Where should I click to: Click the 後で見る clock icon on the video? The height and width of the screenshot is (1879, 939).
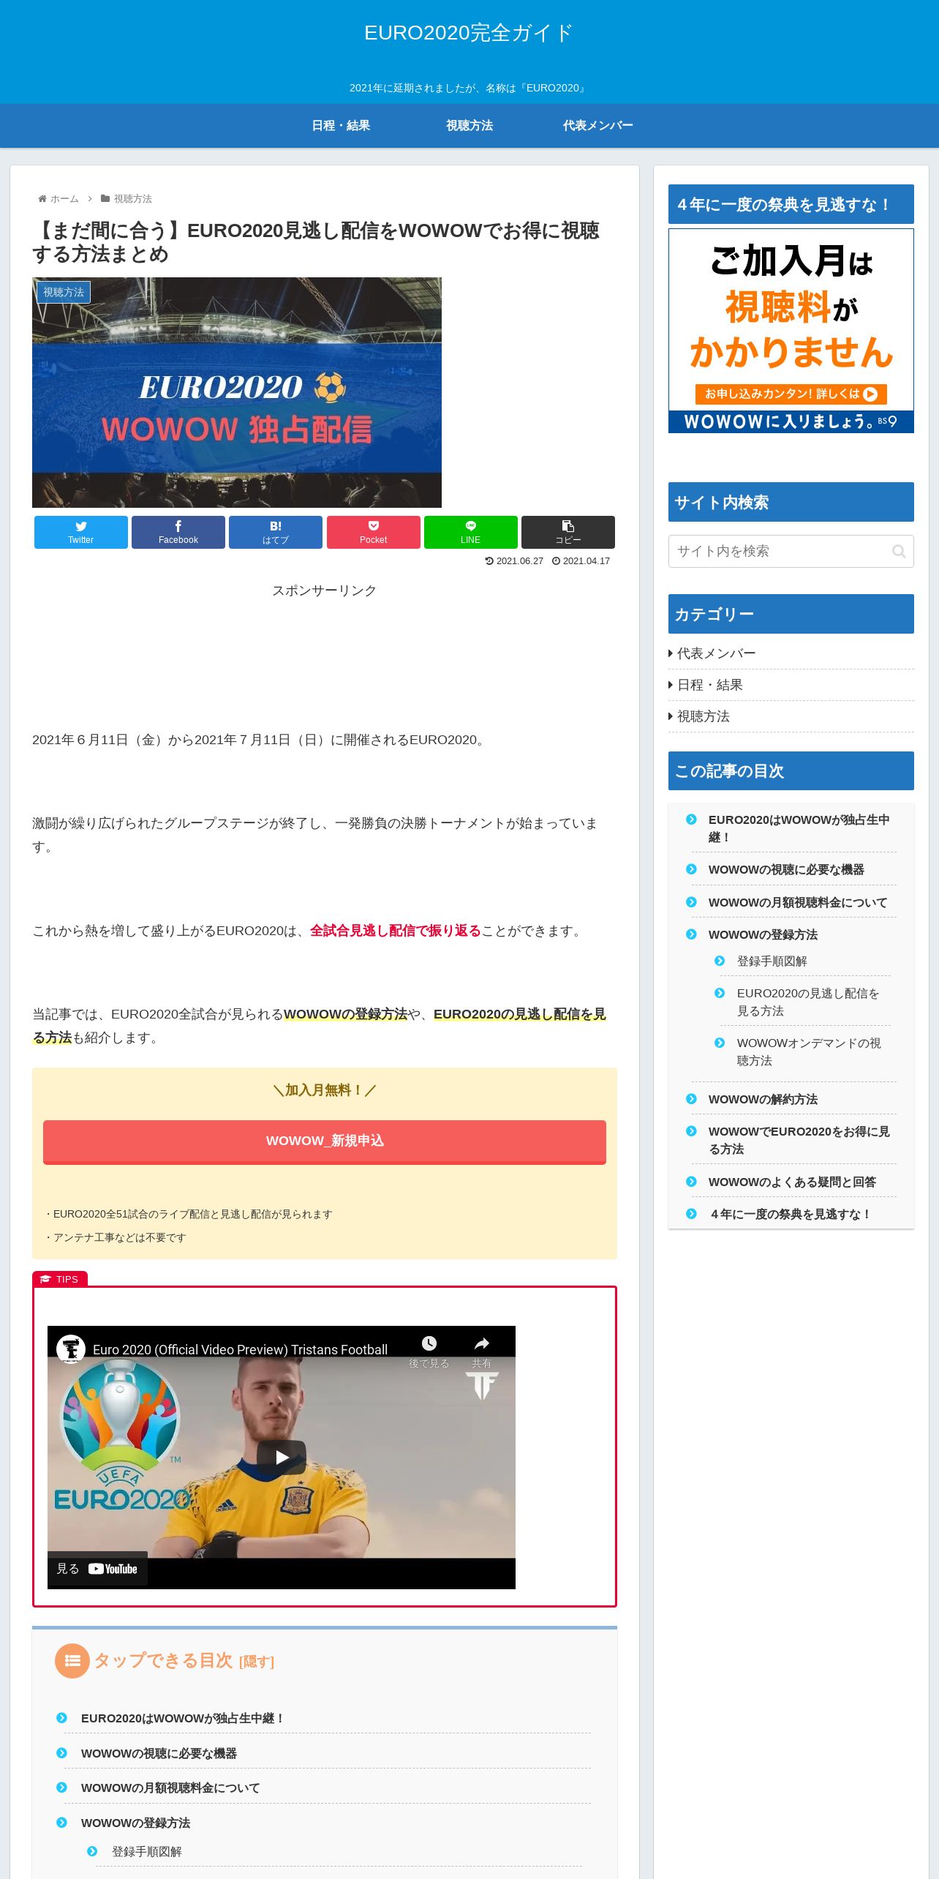pyautogui.click(x=429, y=1343)
